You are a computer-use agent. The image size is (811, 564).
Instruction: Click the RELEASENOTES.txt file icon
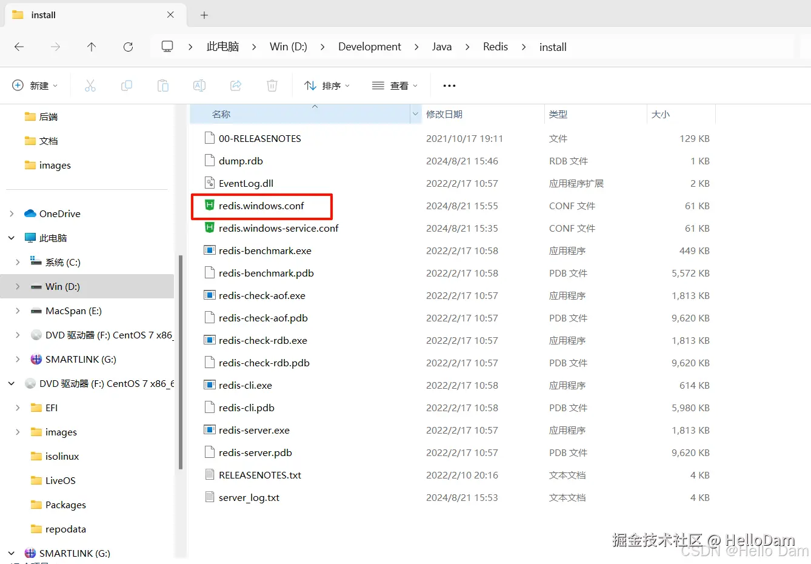[209, 475]
